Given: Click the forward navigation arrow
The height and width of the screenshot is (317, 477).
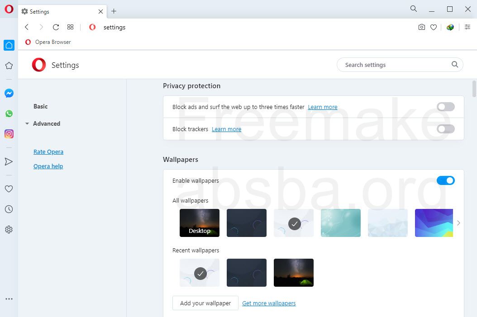Looking at the screenshot, I should pos(41,27).
